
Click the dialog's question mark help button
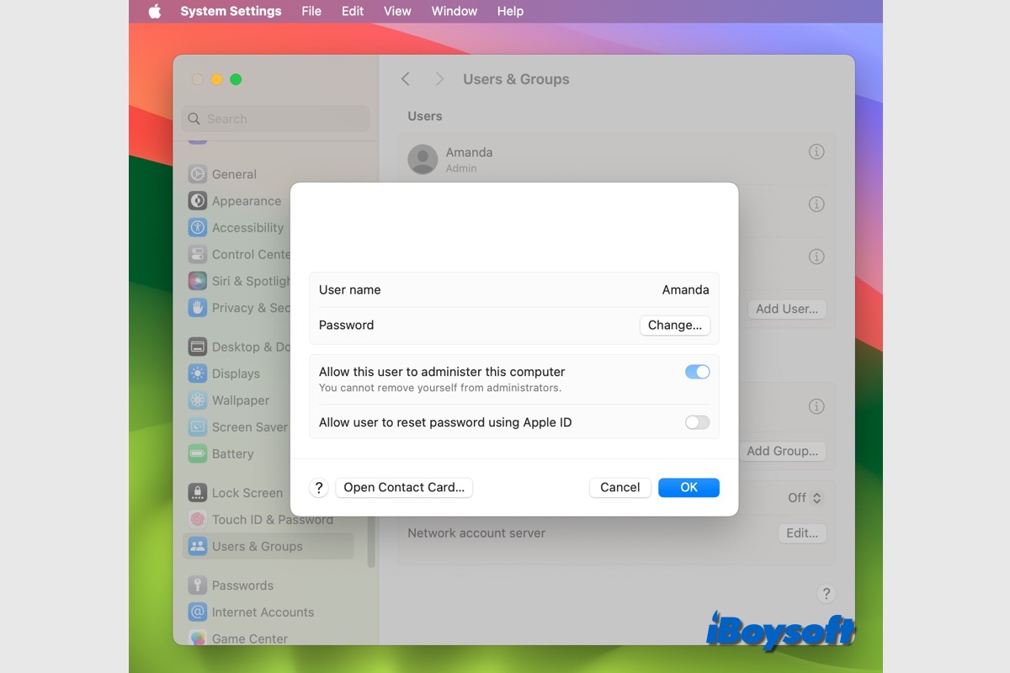pos(318,487)
